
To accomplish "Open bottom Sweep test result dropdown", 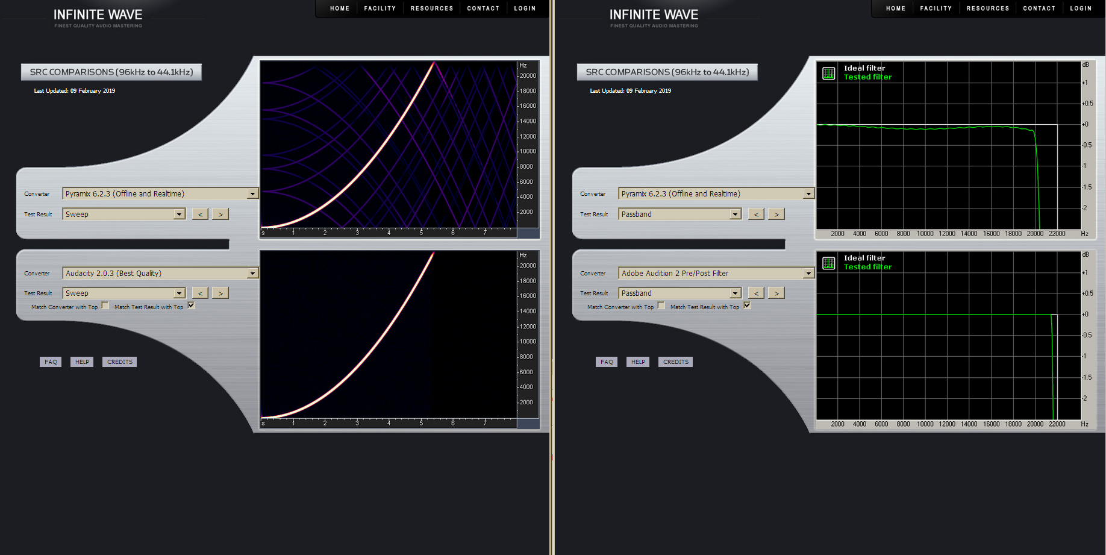I will [124, 293].
